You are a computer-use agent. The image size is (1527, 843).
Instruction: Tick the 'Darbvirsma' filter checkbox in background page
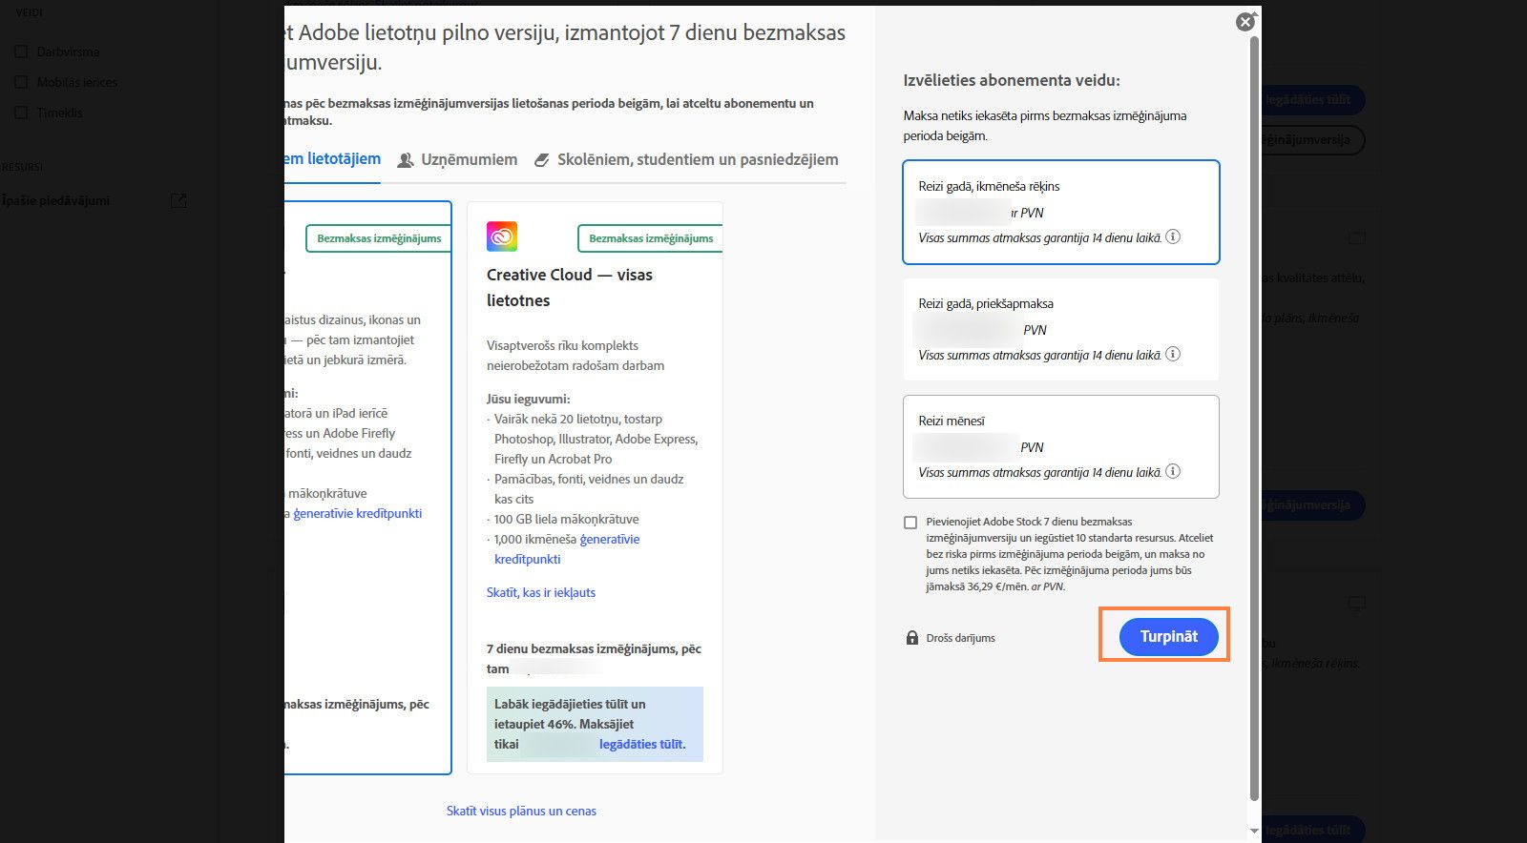pyautogui.click(x=21, y=51)
